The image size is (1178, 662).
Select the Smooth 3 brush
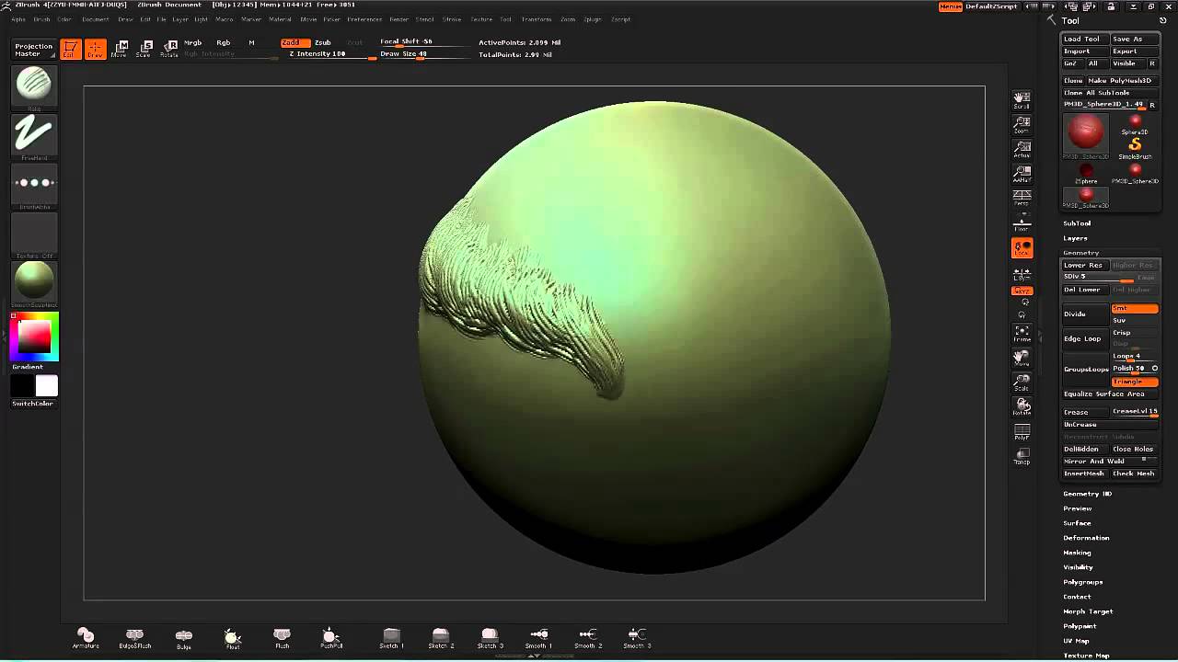[x=637, y=638]
